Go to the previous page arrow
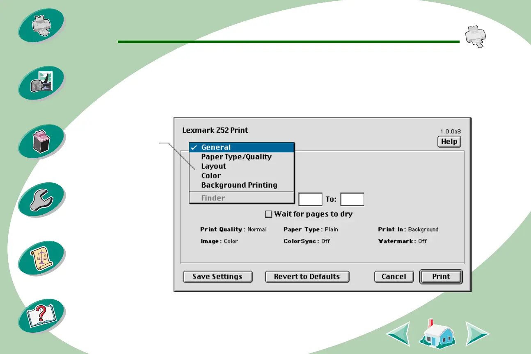Viewport: 531px width, 354px height. click(398, 333)
